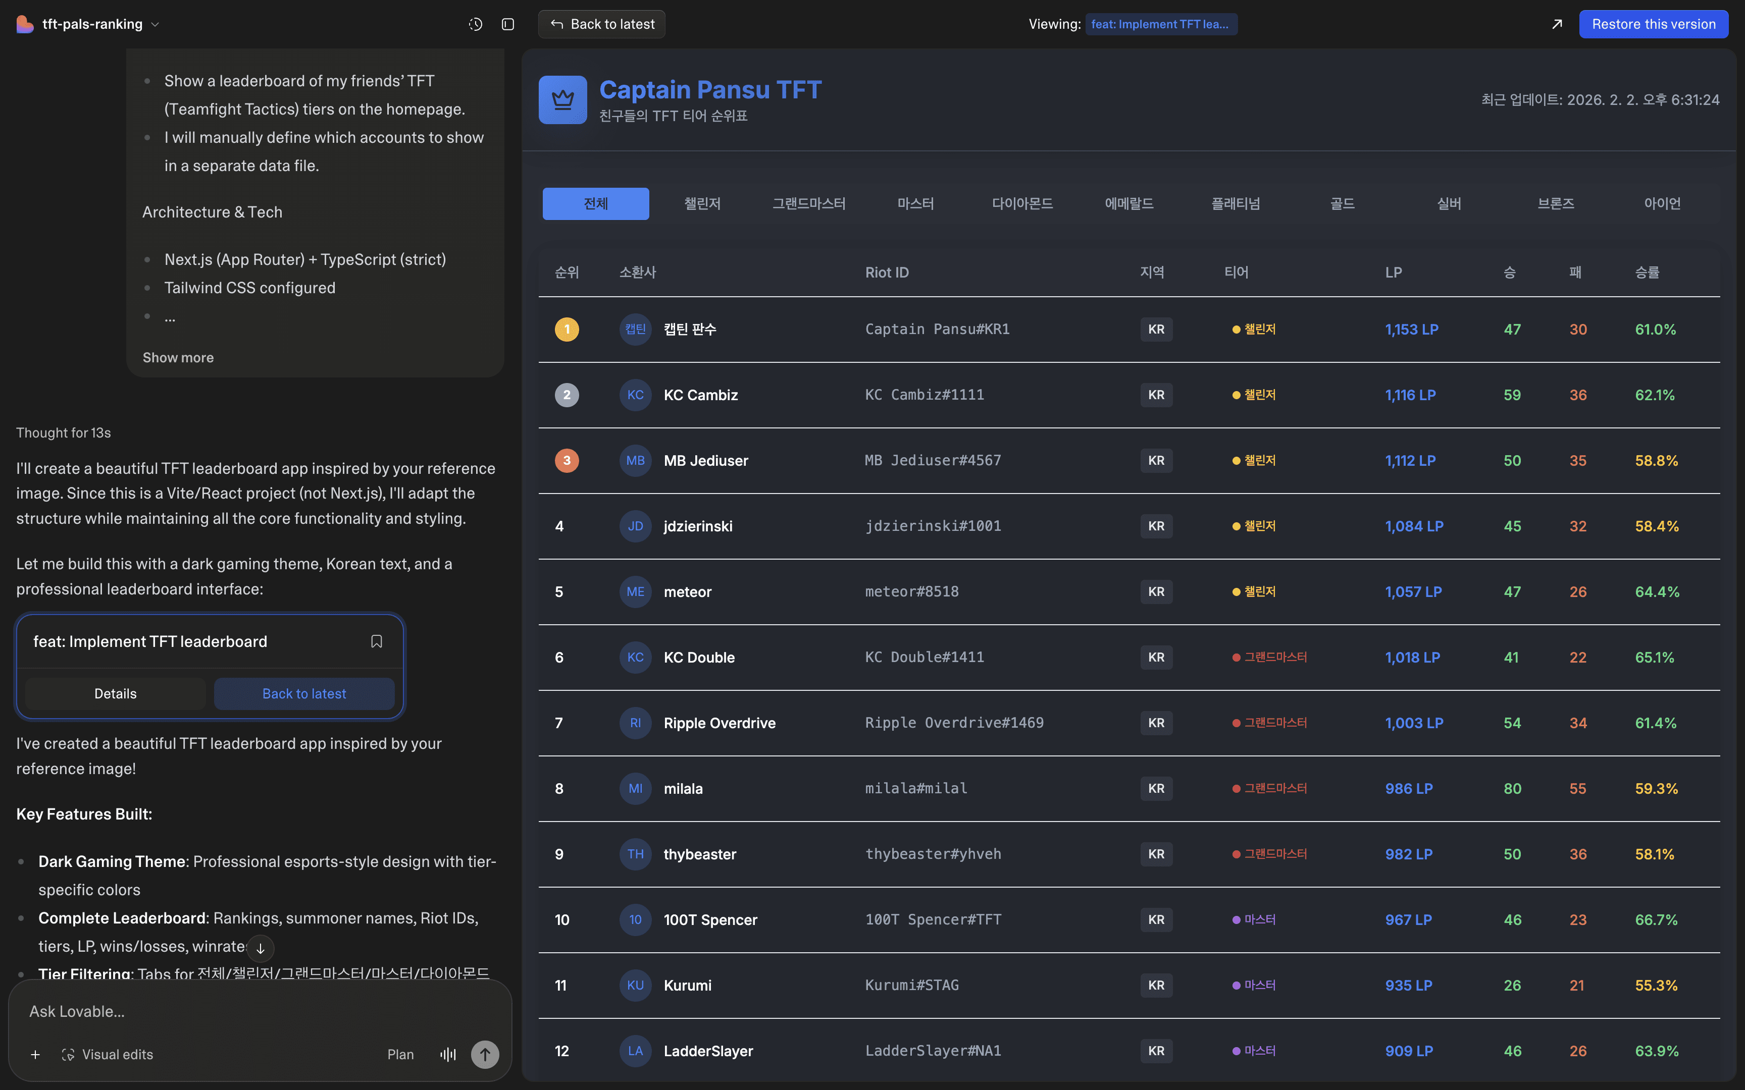Select the 챌린저 tier tab

702,204
